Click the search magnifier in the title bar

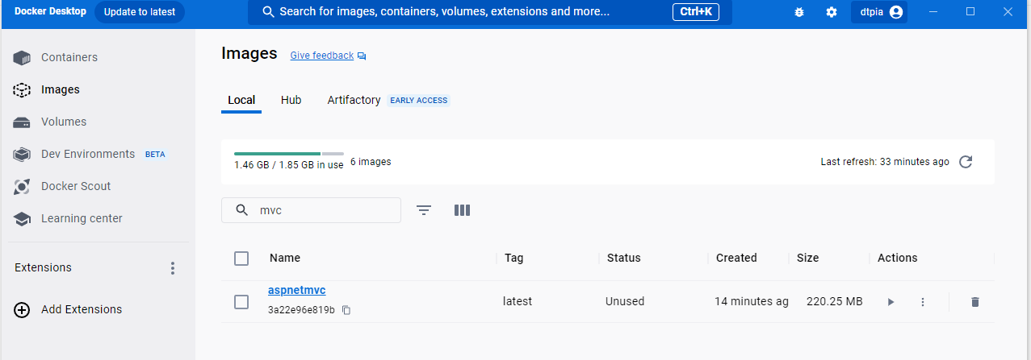[x=267, y=12]
